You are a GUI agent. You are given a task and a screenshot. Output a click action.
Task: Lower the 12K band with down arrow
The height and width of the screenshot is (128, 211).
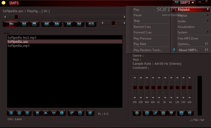177,98
